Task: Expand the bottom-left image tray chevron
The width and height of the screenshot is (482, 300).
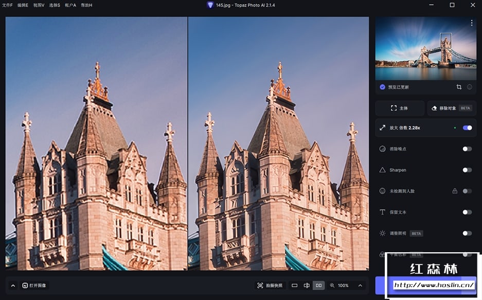Action: [x=13, y=286]
